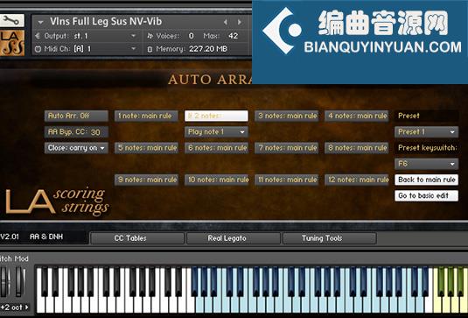Select the 10 notes: main rule button
The width and height of the screenshot is (468, 318).
tap(216, 180)
